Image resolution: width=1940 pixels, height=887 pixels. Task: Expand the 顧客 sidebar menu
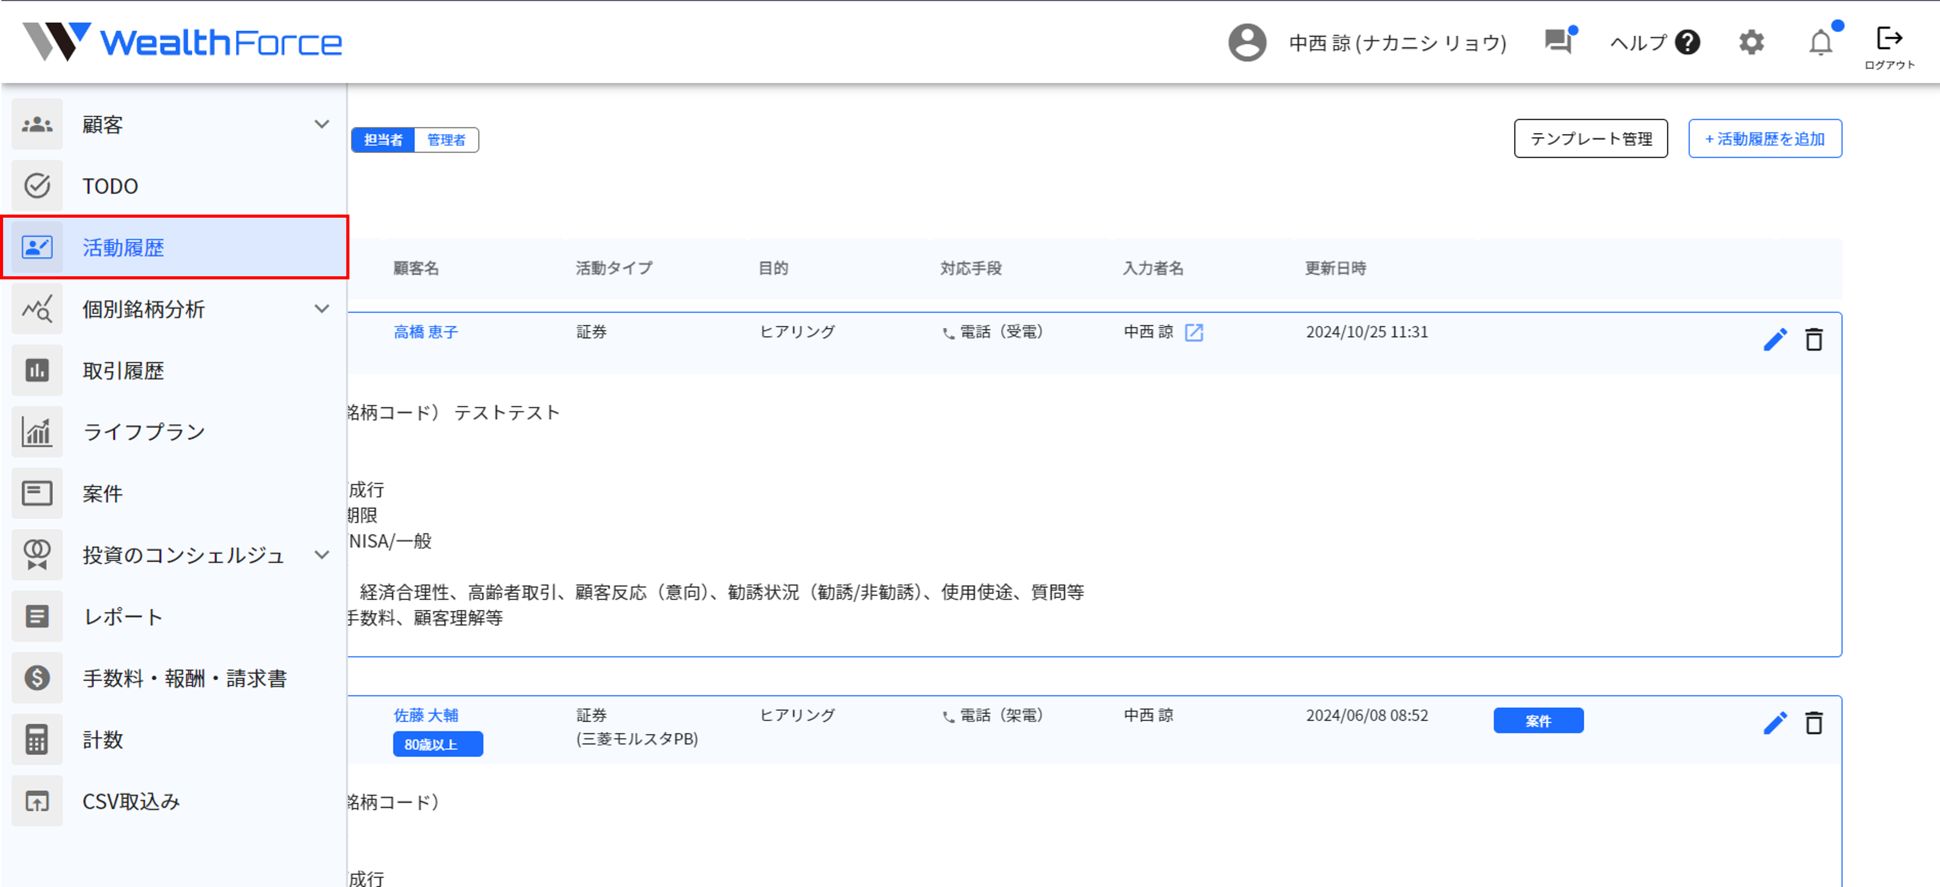322,124
